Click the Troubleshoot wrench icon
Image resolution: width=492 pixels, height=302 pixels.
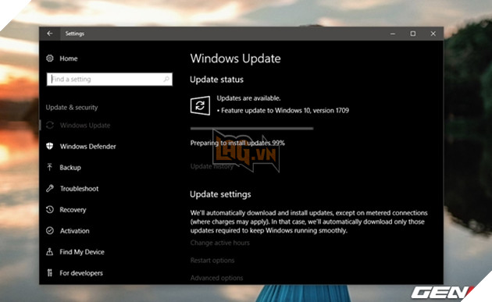[x=50, y=189]
